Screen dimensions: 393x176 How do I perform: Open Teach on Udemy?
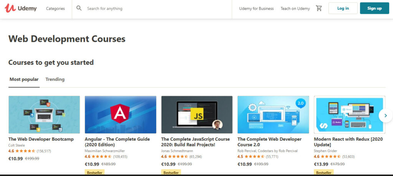pyautogui.click(x=295, y=8)
